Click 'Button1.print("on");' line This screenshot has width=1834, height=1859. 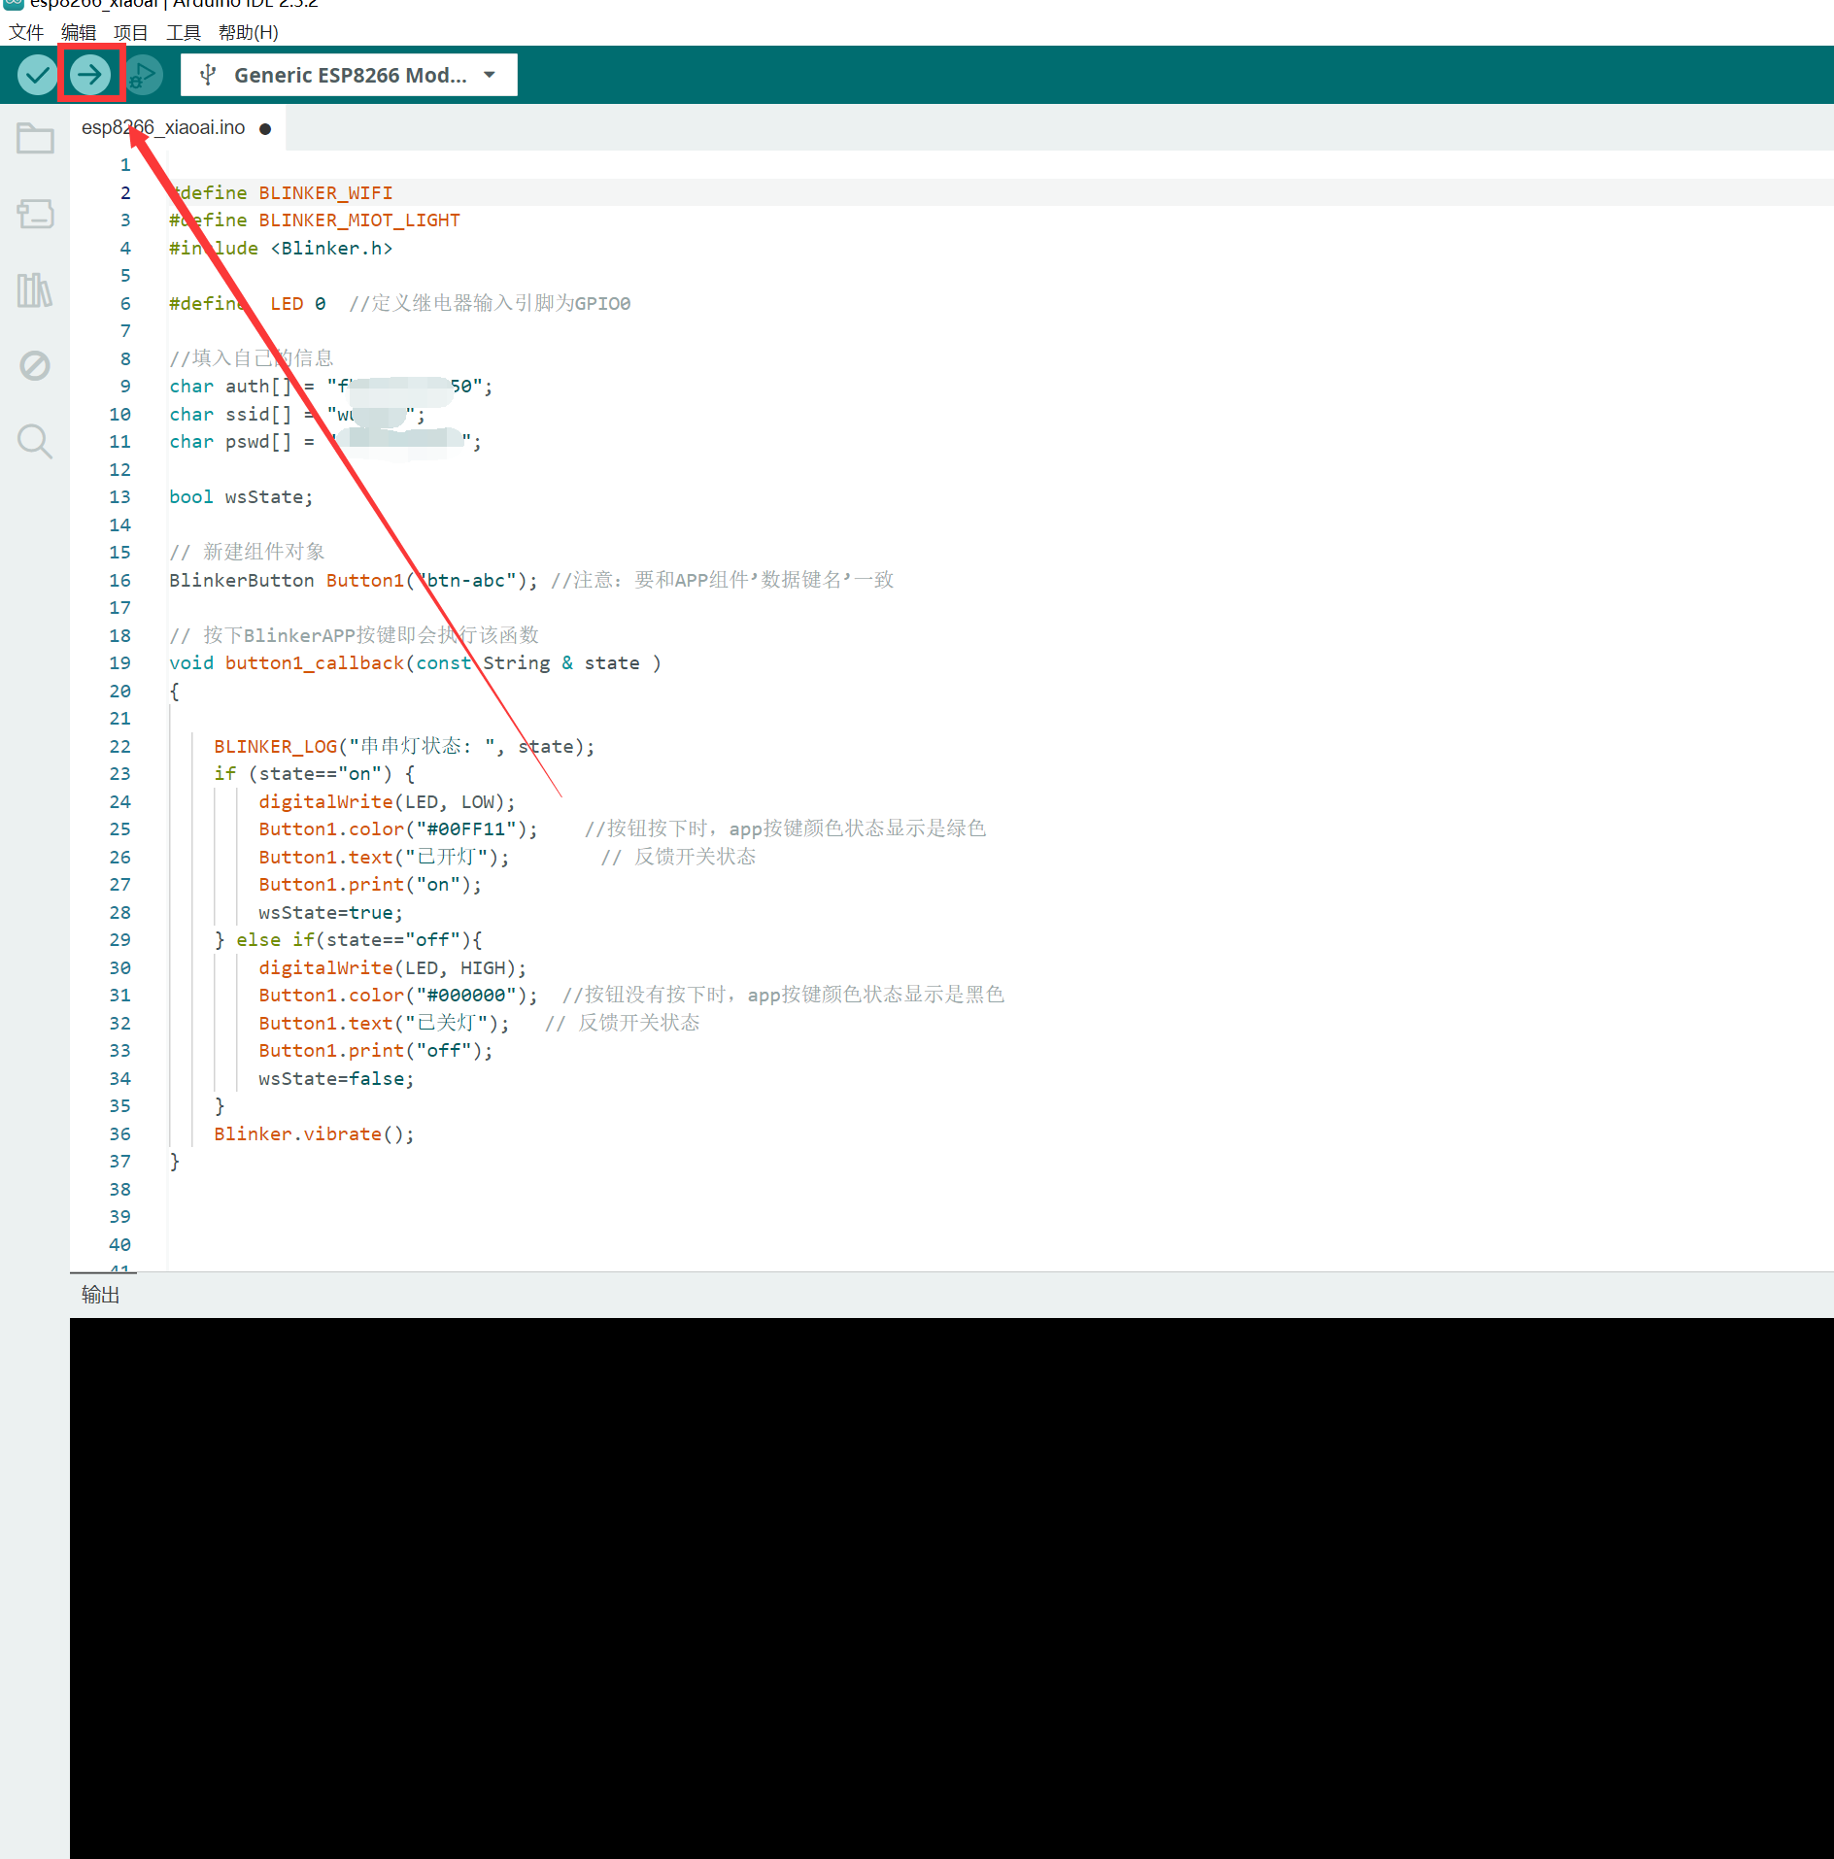point(370,884)
